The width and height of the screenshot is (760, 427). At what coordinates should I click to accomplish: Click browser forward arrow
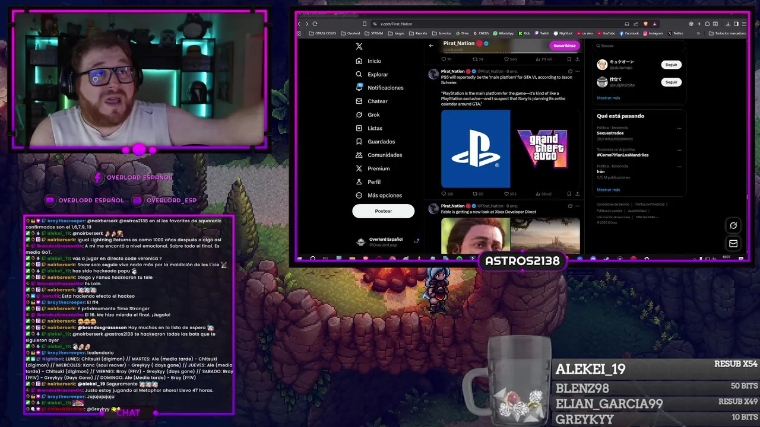pos(306,24)
